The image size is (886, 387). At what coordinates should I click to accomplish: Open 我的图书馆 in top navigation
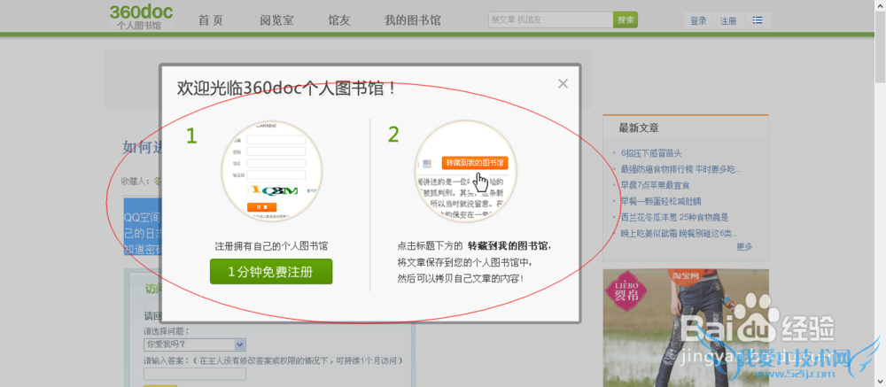[x=413, y=20]
